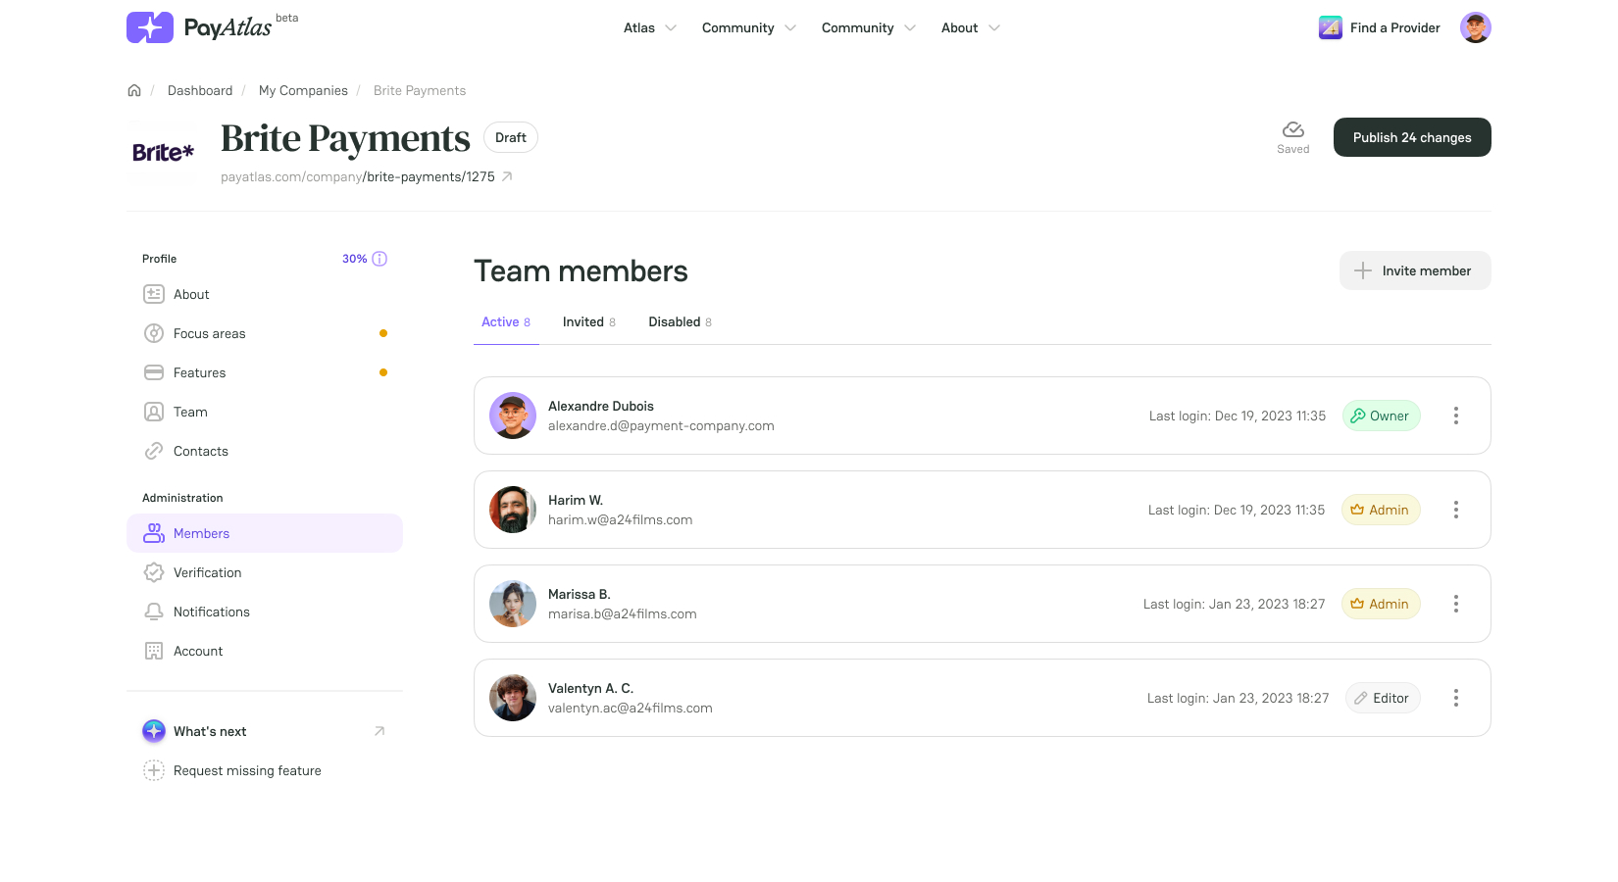Click Harim W.'s Admin role badge
Screen dimensions: 1618x882
(x=1381, y=510)
